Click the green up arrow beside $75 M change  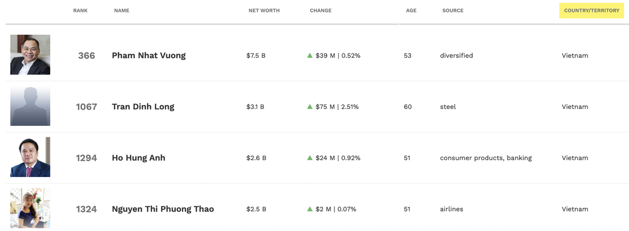click(310, 107)
